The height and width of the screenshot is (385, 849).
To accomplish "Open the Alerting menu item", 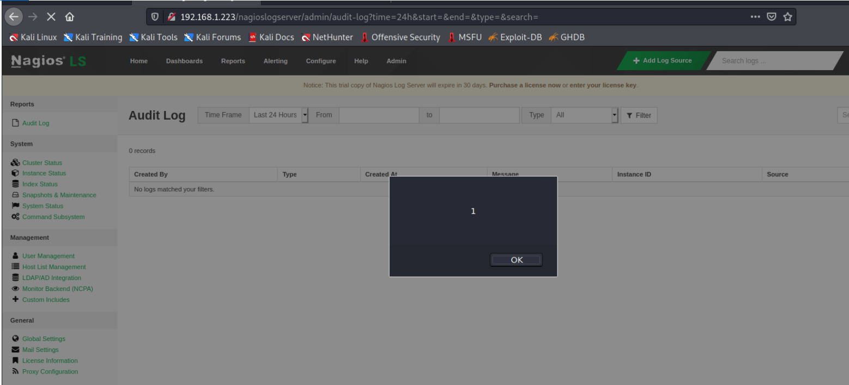I will [275, 61].
